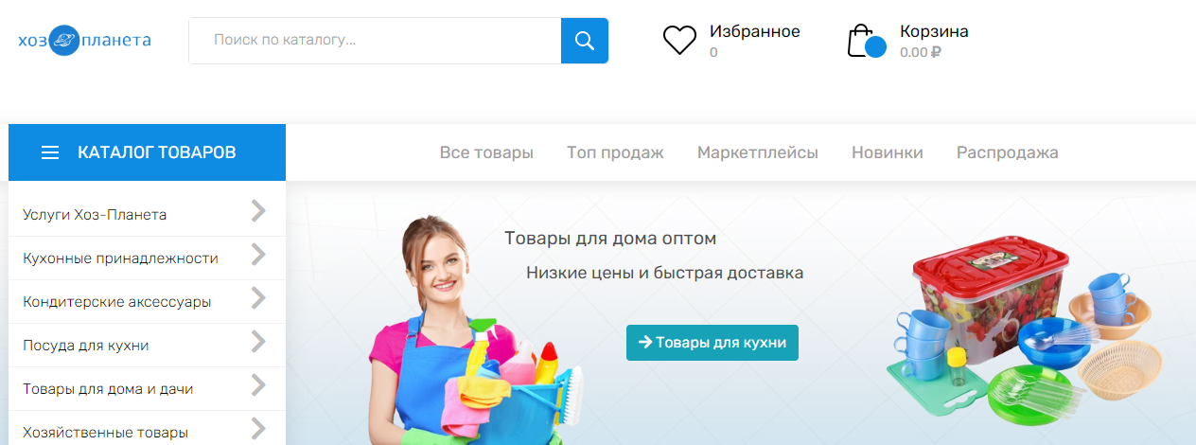This screenshot has width=1196, height=445.
Task: Open favorites via the heart icon
Action: pyautogui.click(x=679, y=41)
